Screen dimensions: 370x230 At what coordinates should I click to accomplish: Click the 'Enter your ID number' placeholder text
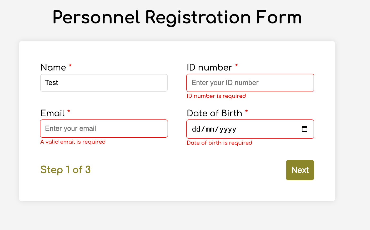(x=224, y=82)
